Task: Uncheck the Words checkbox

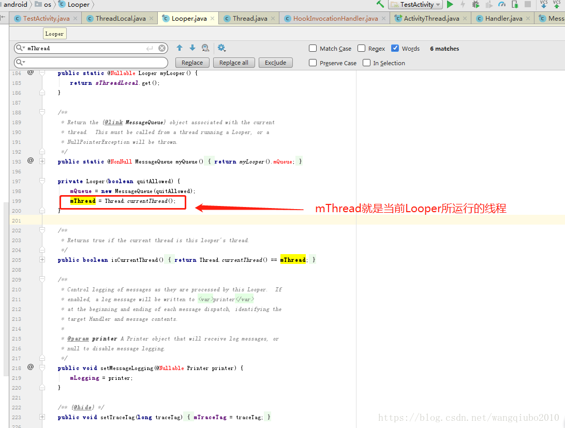Action: (x=395, y=48)
